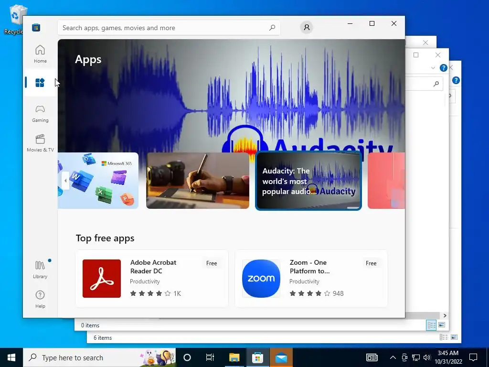Click Free button for Zoom
The height and width of the screenshot is (367, 489).
tap(371, 263)
